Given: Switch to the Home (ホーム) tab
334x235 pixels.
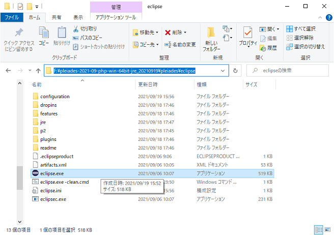Looking at the screenshot, I should pos(34,17).
